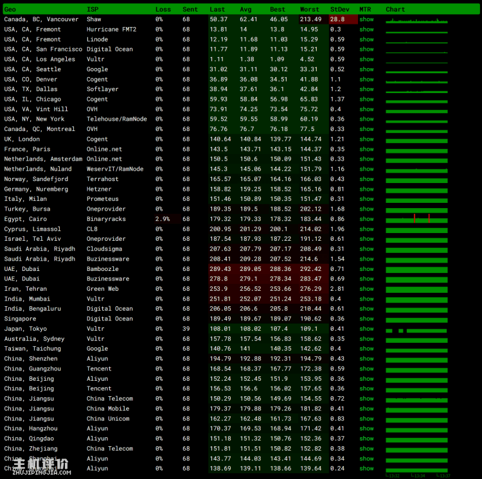Open MTR 'show' link for Vancouver Shaw row

[x=366, y=19]
